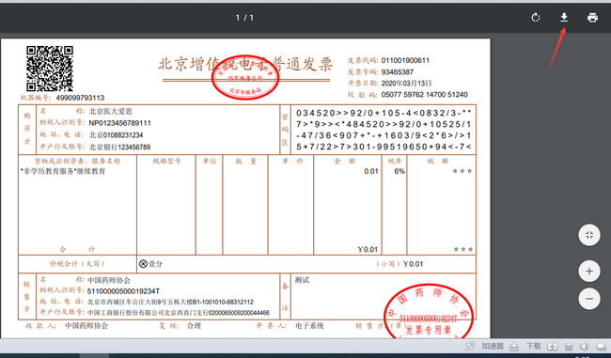Screen dimensions: 611x358
Task: Open the browser 下载 tray icon
Action: (514, 346)
